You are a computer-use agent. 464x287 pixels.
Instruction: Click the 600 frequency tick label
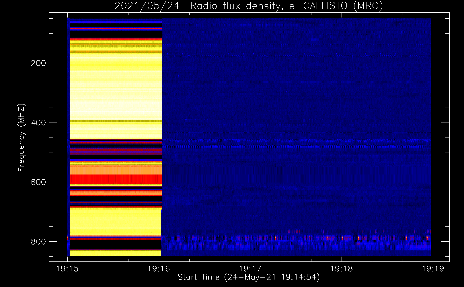click(38, 183)
